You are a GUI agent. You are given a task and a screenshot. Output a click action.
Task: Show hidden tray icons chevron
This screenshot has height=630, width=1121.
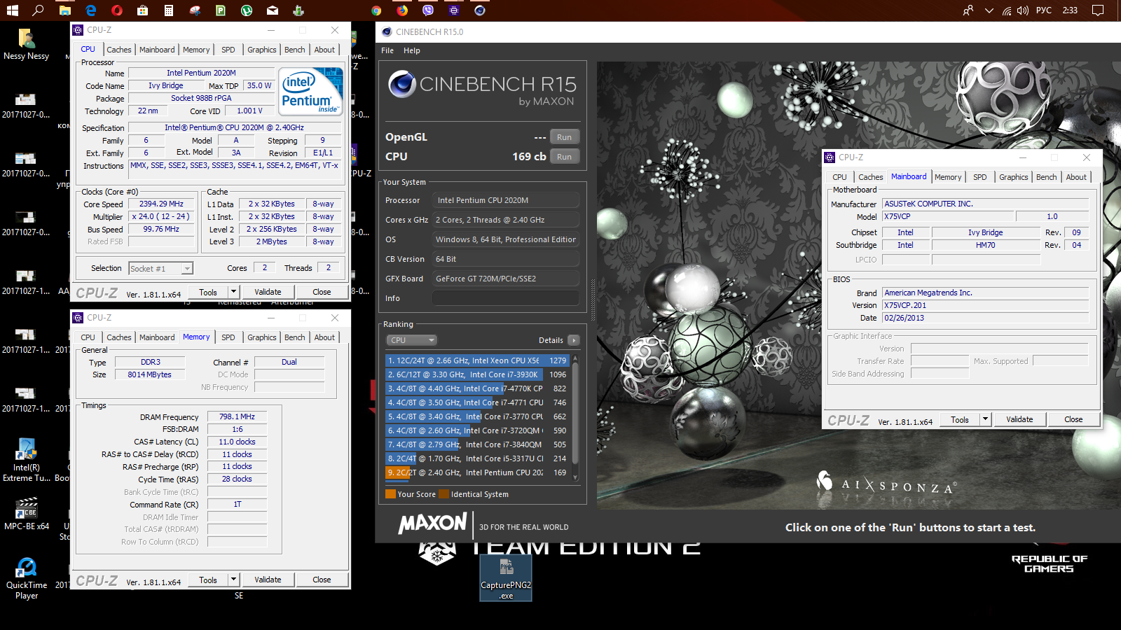(989, 10)
